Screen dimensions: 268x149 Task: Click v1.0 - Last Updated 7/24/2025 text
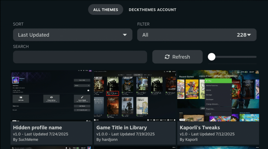pos(41,134)
